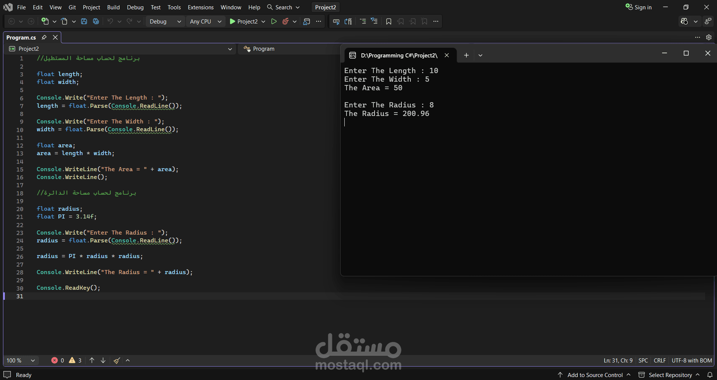Click the code cleanup broom icon
The height and width of the screenshot is (380, 717).
pos(117,360)
